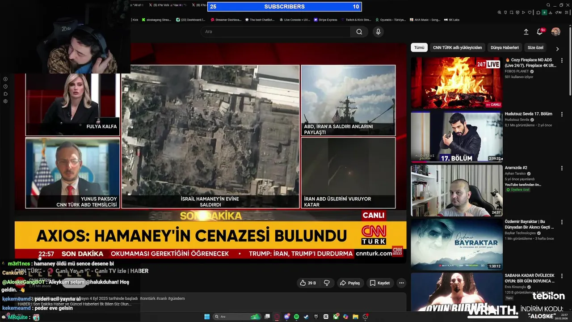
Task: Open Task View from the taskbar
Action: coord(267,317)
